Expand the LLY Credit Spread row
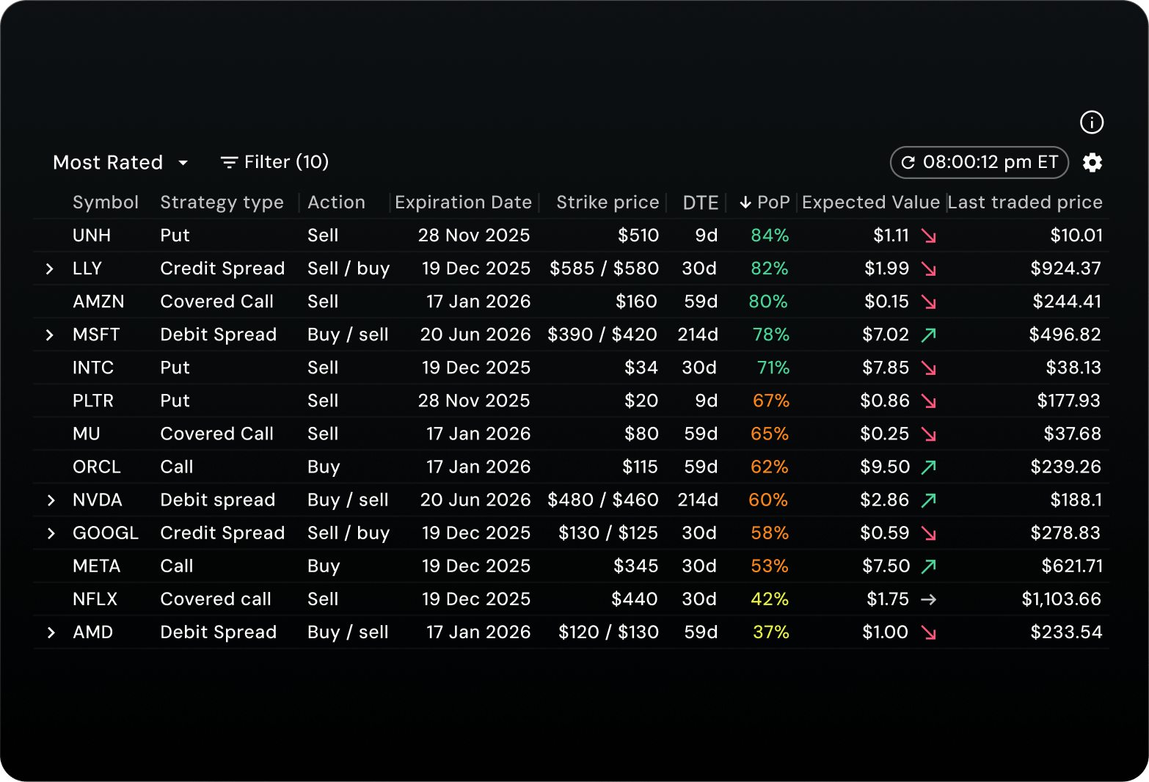 pos(50,268)
